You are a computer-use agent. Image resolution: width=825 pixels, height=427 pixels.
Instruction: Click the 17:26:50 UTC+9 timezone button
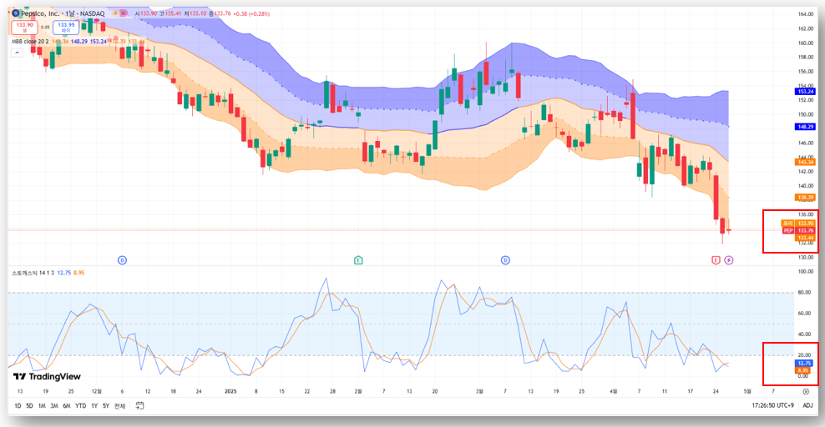coord(772,405)
